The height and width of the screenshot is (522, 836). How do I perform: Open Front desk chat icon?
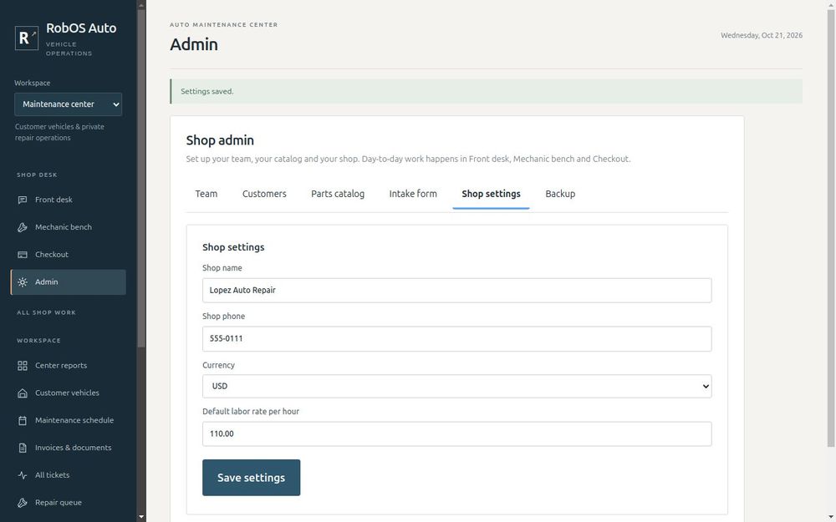click(x=23, y=200)
